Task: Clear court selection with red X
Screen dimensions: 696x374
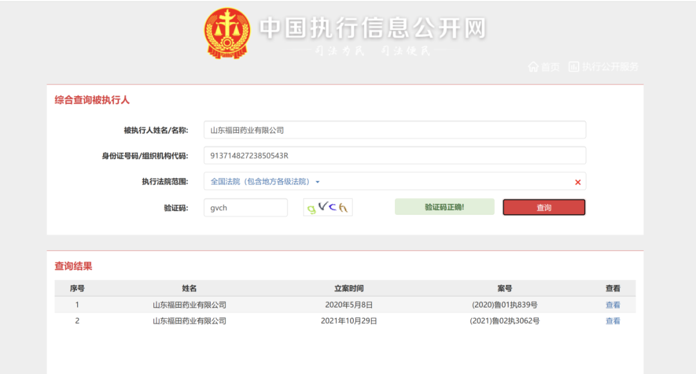Action: tap(577, 182)
